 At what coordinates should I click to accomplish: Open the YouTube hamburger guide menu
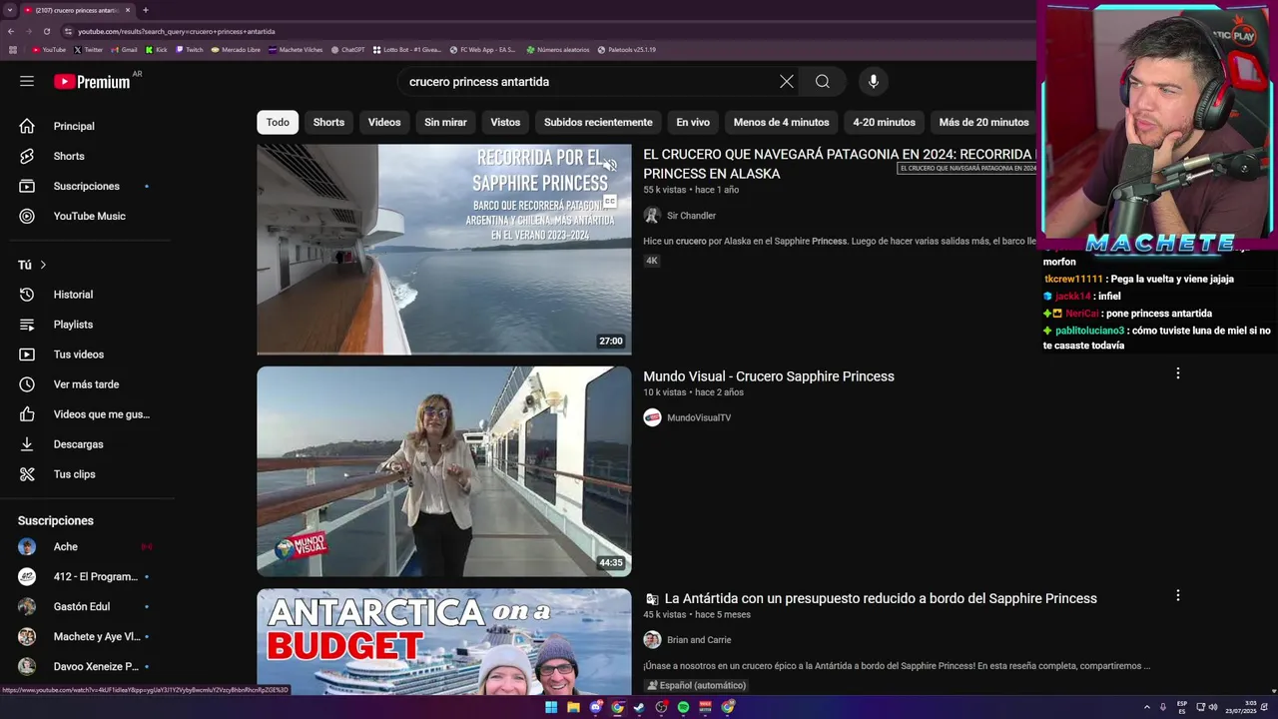pos(27,81)
